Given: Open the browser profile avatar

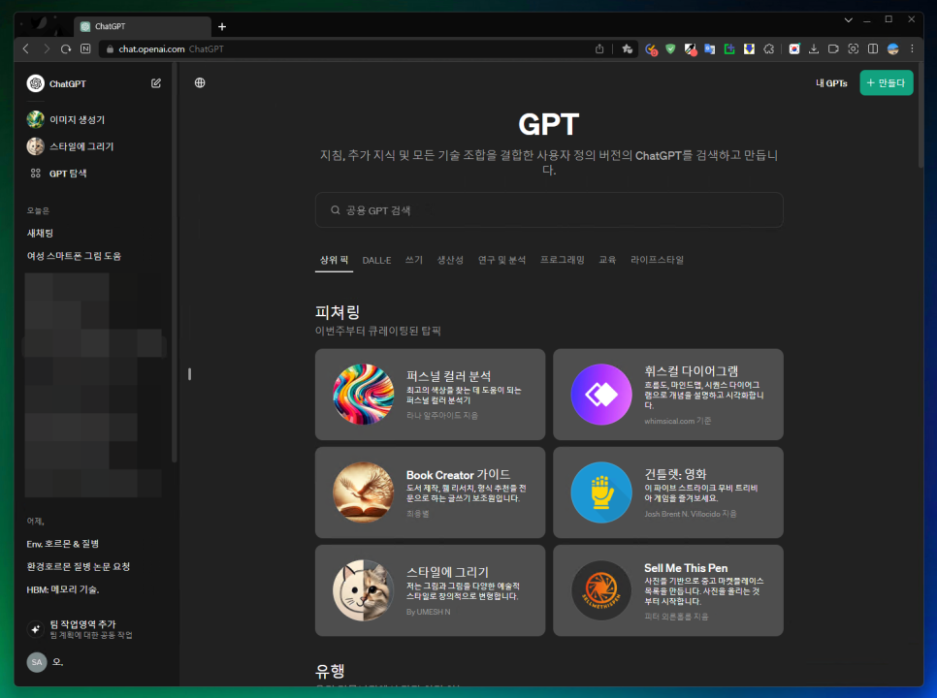Looking at the screenshot, I should click(x=892, y=49).
